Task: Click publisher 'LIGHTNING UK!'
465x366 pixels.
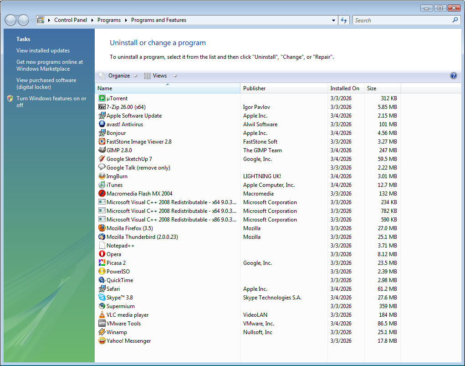Action: 262,176
